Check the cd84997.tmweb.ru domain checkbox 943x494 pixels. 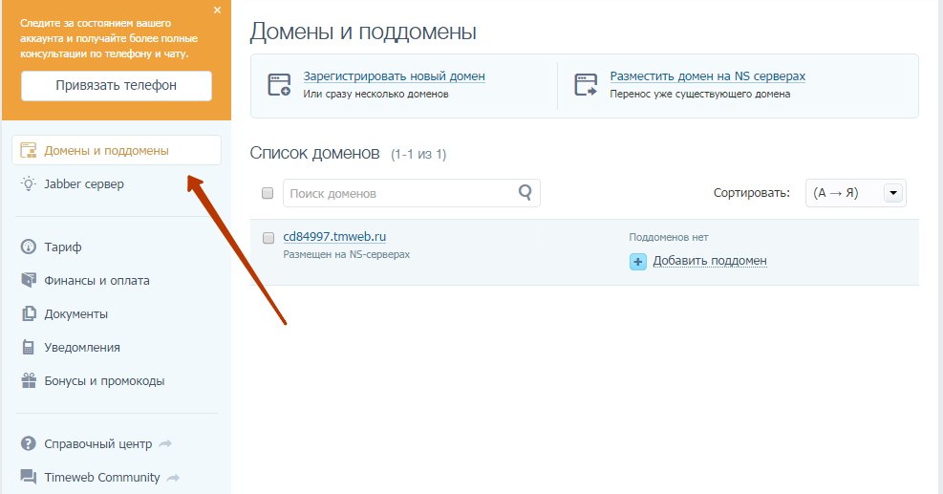[x=268, y=238]
